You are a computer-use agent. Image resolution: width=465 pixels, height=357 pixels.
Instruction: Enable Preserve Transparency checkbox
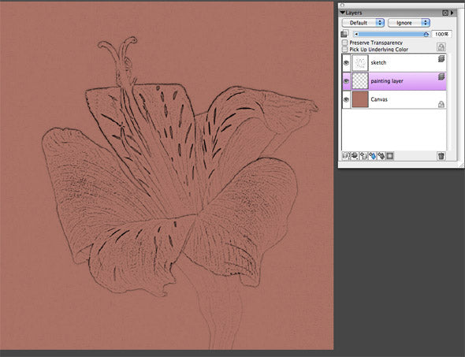345,43
